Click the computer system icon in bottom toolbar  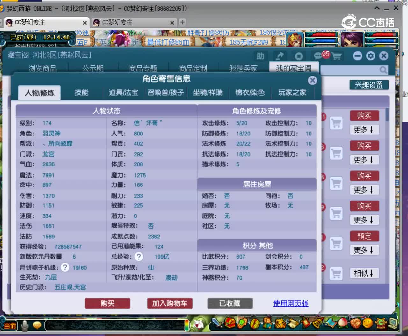tap(393, 323)
